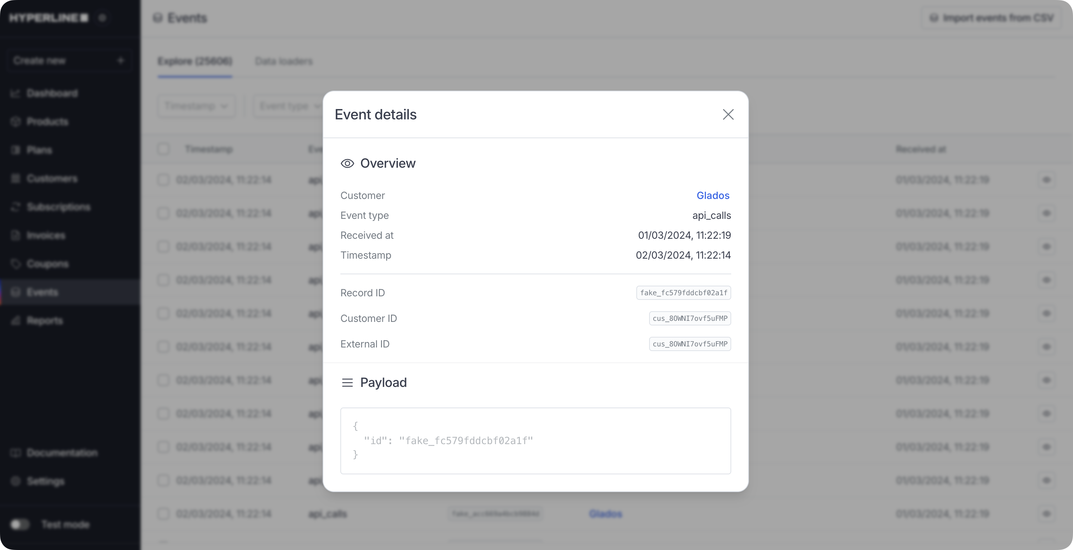Click inside the Payload JSON box
The image size is (1073, 550).
coord(535,441)
